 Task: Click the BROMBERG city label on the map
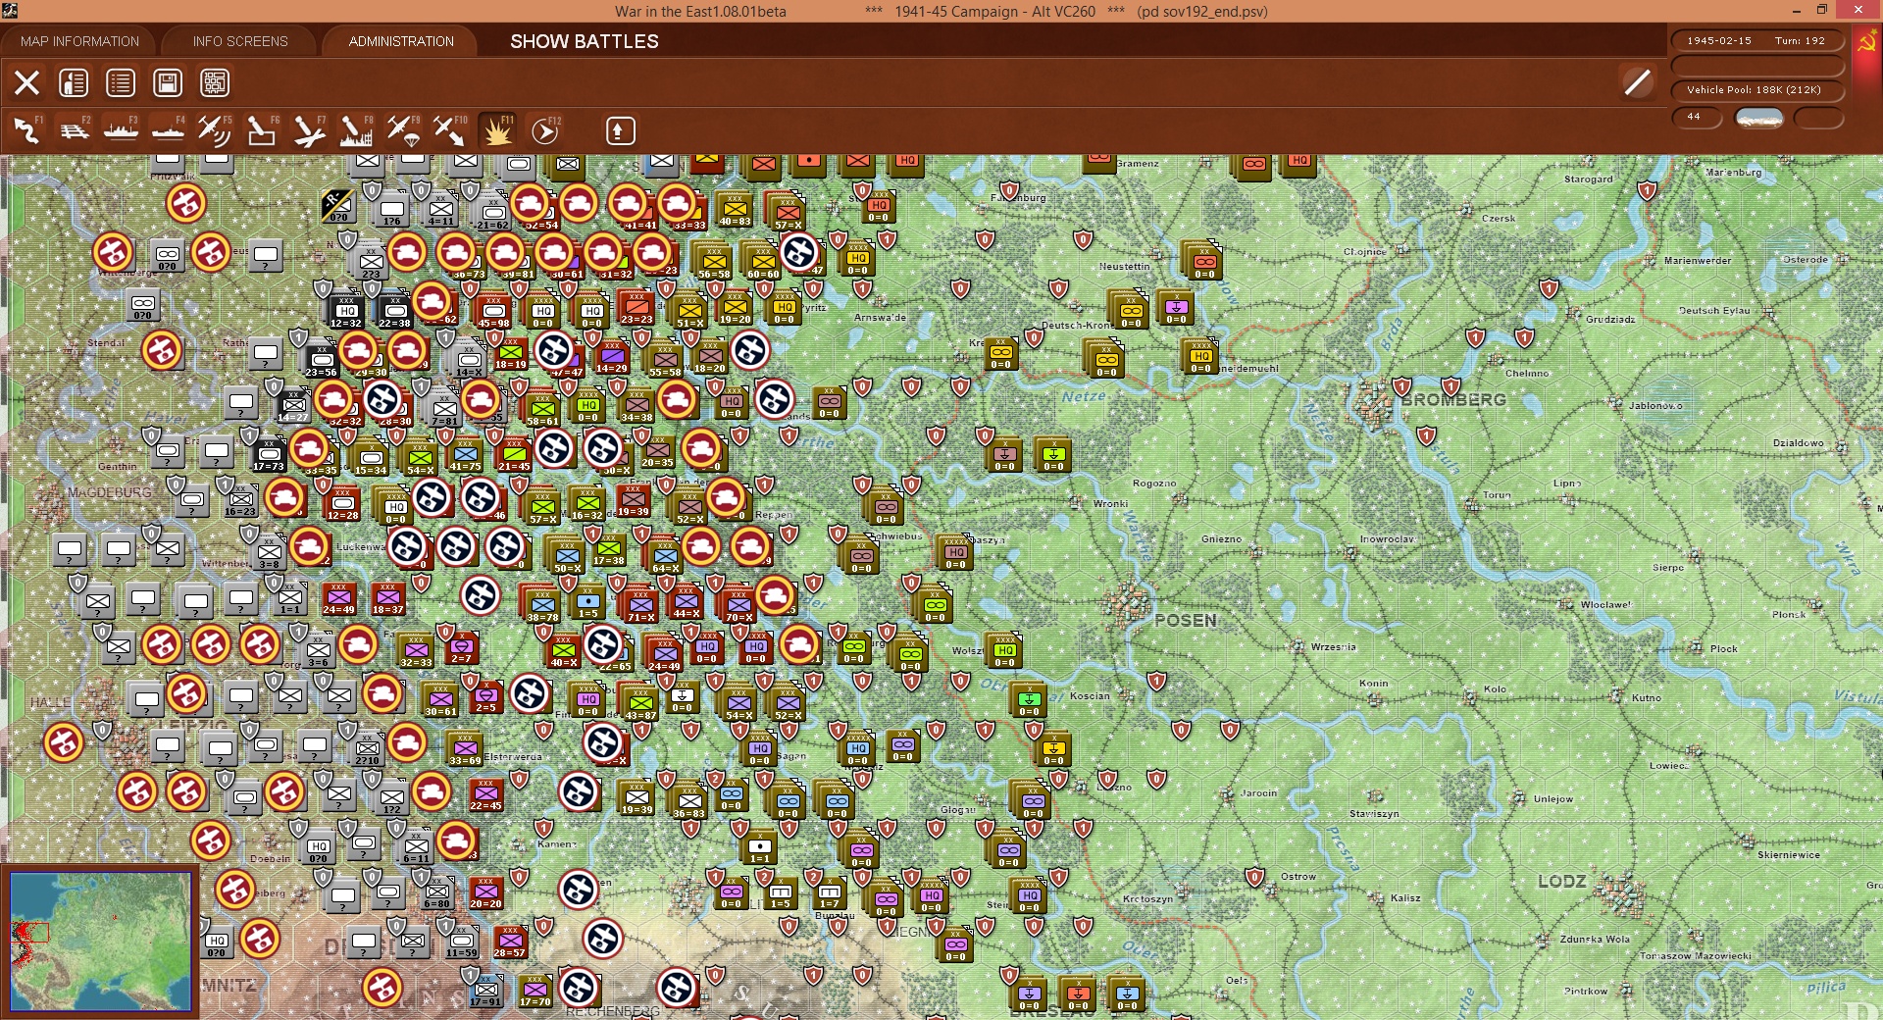pos(1452,400)
